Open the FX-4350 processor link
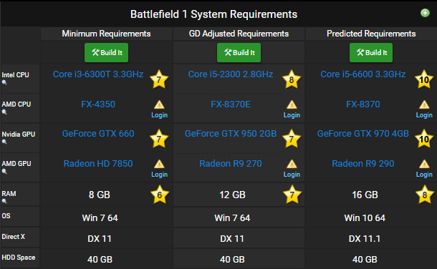437x269 pixels. [x=98, y=104]
